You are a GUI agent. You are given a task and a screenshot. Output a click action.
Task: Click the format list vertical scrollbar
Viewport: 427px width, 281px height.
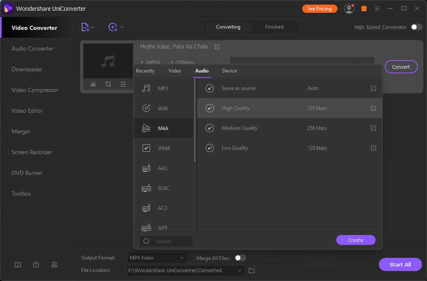(x=195, y=120)
